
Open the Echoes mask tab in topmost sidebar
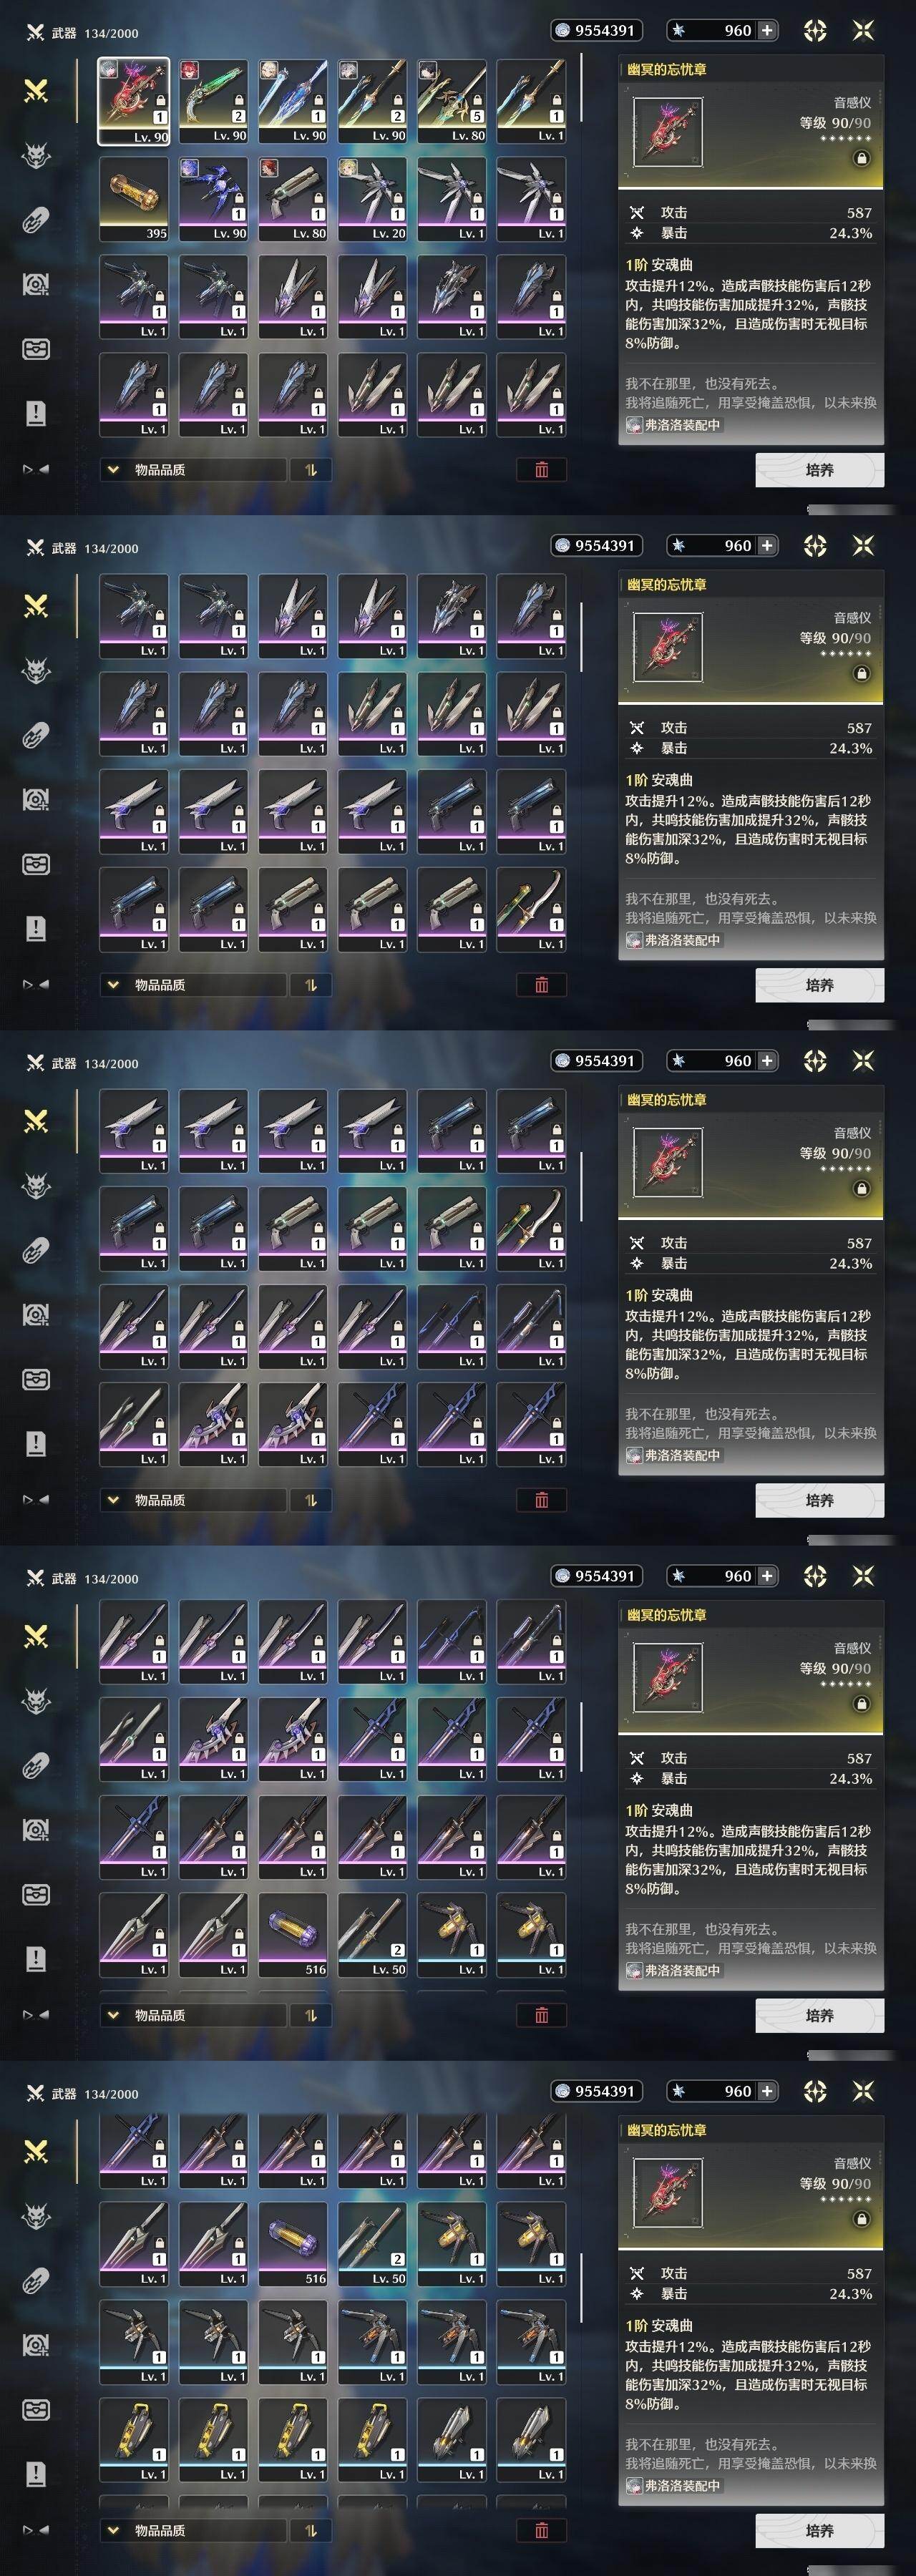36,156
